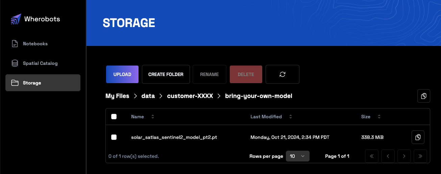Open Storage in the sidebar
The width and height of the screenshot is (441, 174).
click(x=43, y=83)
